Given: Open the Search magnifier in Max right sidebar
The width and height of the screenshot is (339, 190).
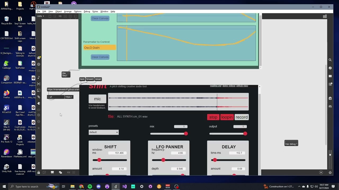Looking at the screenshot, I should (x=330, y=60).
